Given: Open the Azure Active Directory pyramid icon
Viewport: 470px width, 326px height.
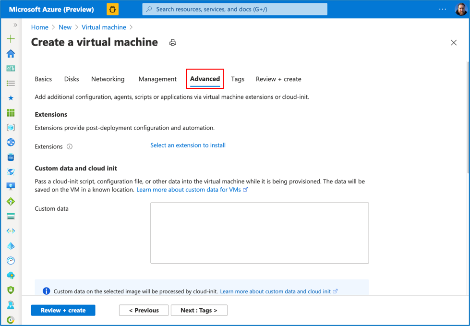Looking at the screenshot, I should [11, 246].
